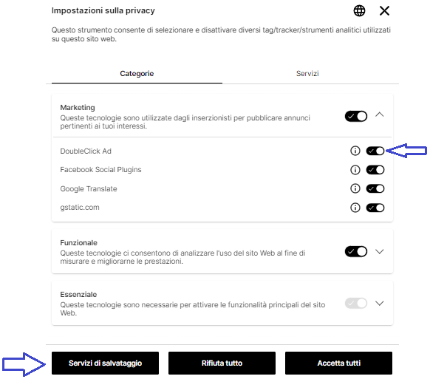Show info for gstatic.com
The image size is (430, 379).
click(355, 208)
